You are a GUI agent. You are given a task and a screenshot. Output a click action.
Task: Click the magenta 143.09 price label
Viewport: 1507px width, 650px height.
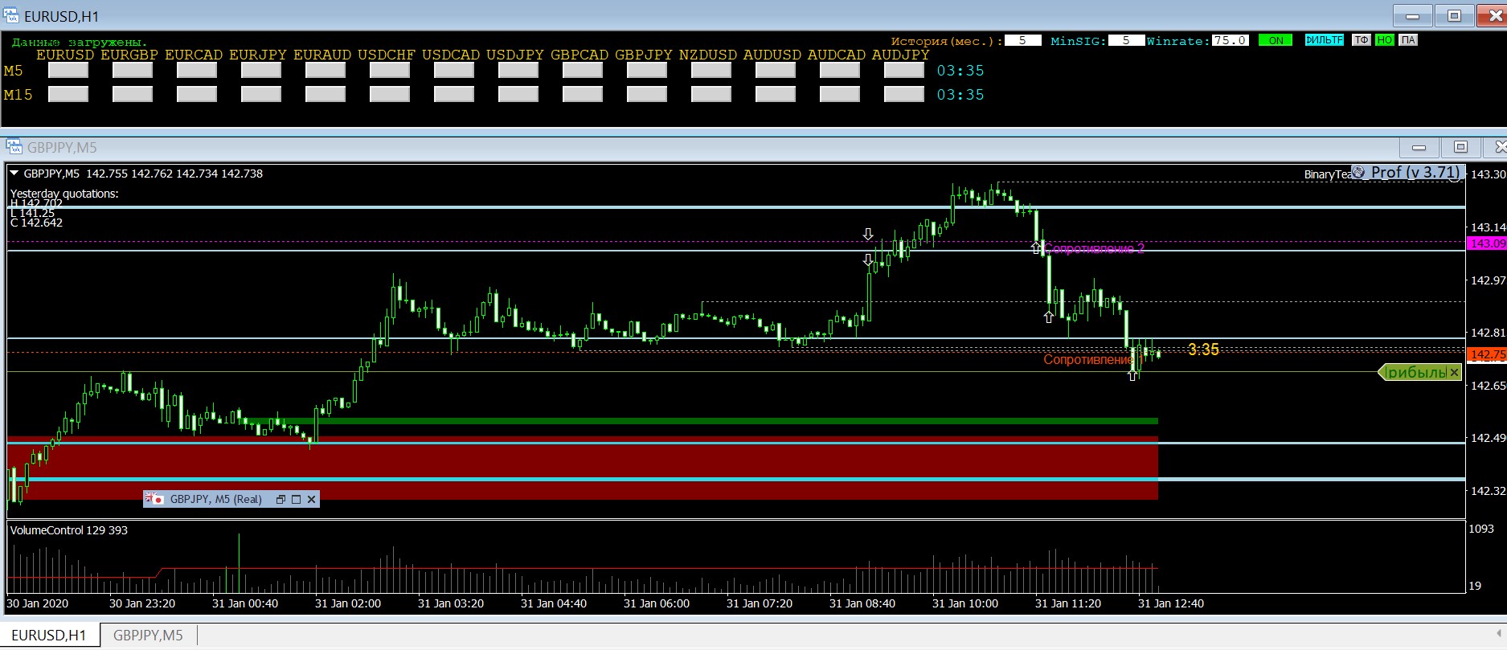point(1487,243)
